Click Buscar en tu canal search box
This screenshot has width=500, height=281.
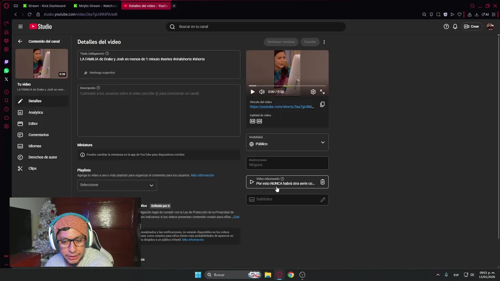tap(256, 27)
